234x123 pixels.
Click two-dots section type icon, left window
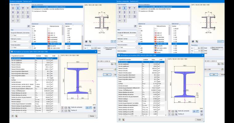tap(13, 21)
